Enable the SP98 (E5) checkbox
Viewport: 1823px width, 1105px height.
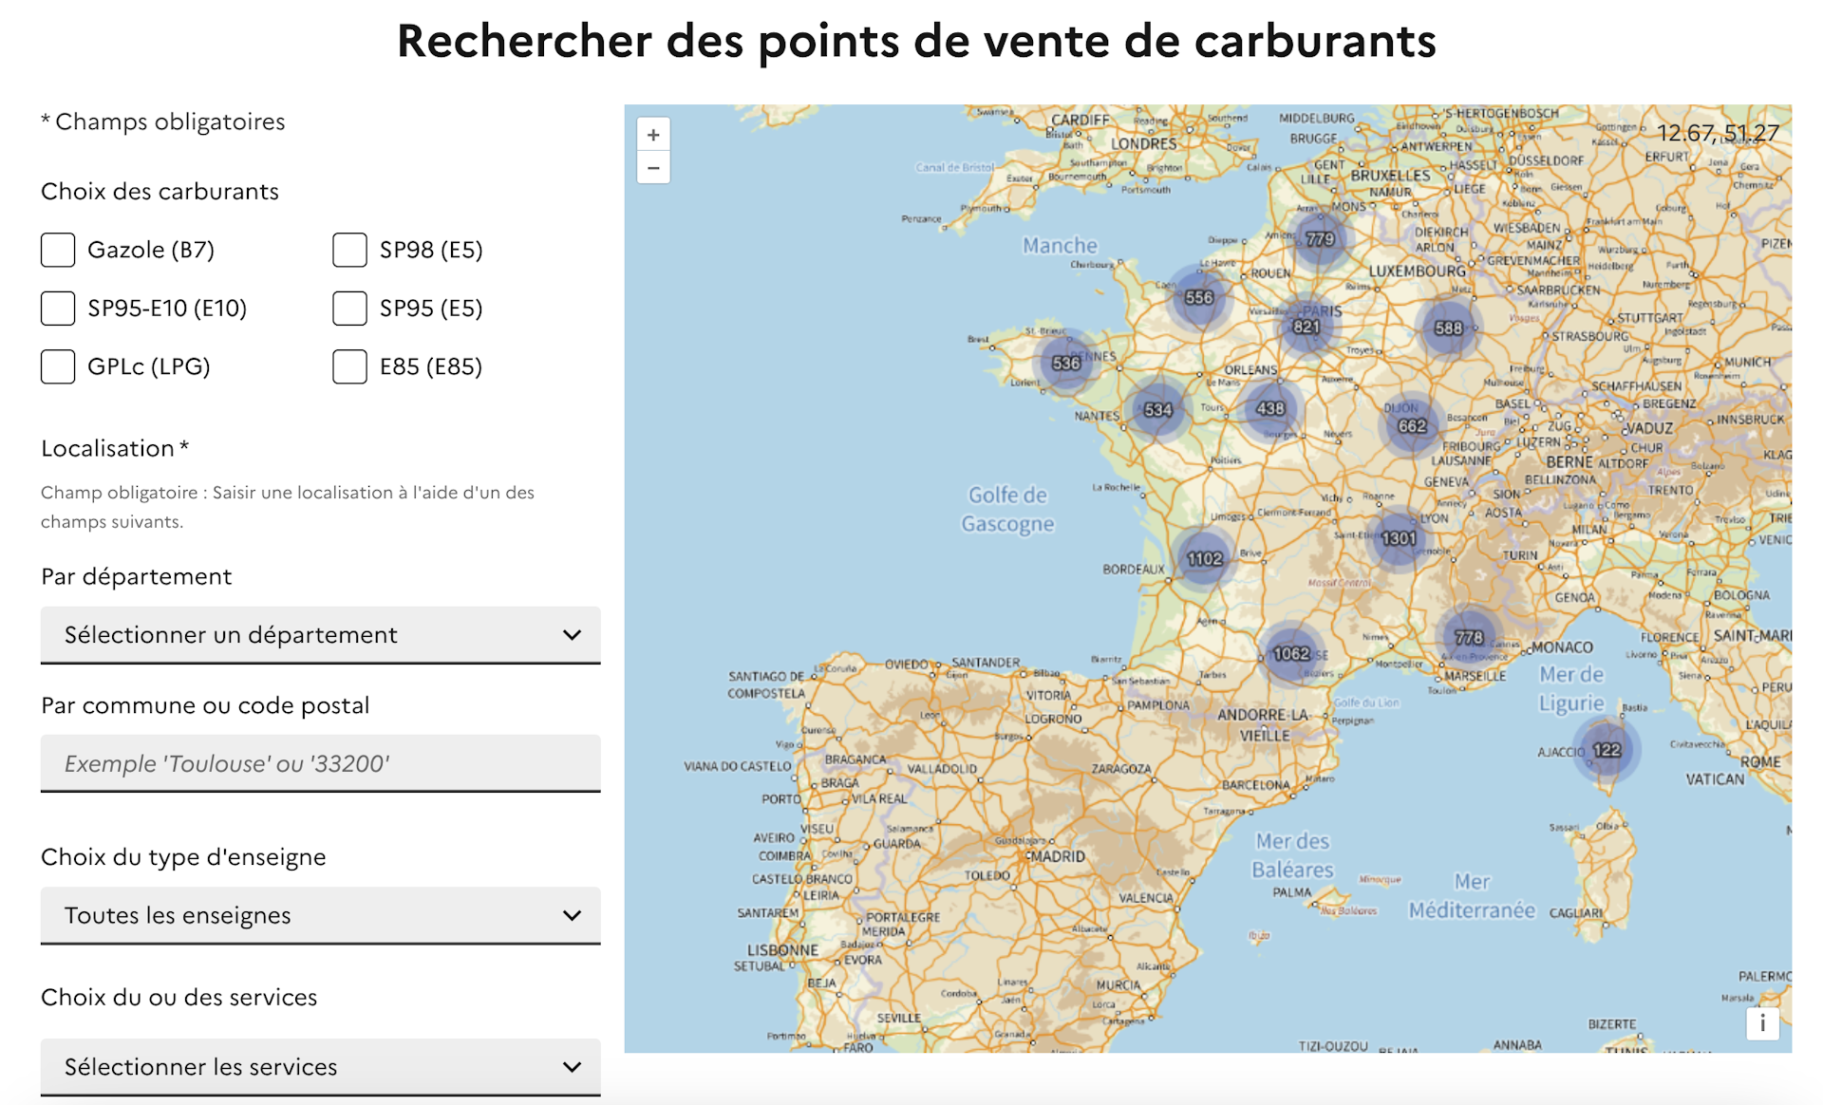pos(349,250)
